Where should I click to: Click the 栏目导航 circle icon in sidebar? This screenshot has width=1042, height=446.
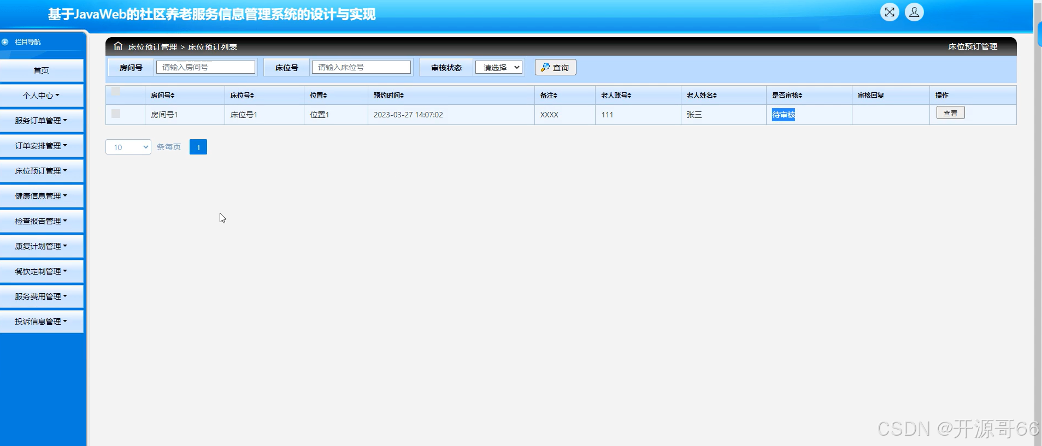click(5, 42)
